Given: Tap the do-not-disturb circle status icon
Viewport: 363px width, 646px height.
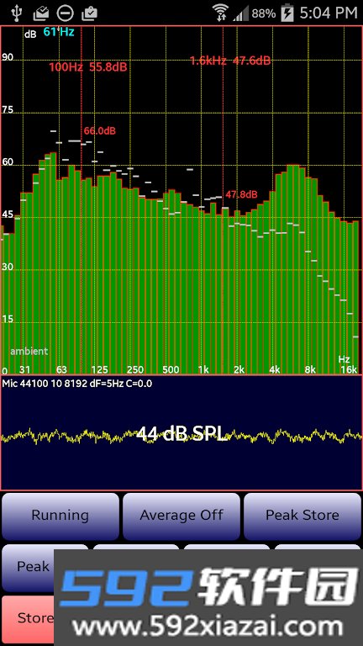Looking at the screenshot, I should point(65,13).
